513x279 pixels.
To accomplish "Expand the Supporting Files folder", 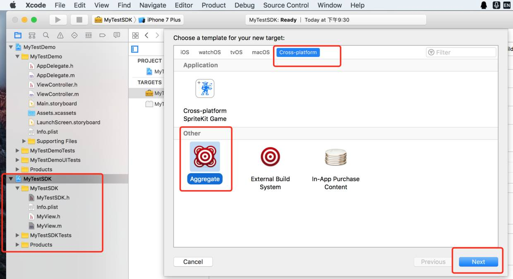I will pyautogui.click(x=24, y=141).
